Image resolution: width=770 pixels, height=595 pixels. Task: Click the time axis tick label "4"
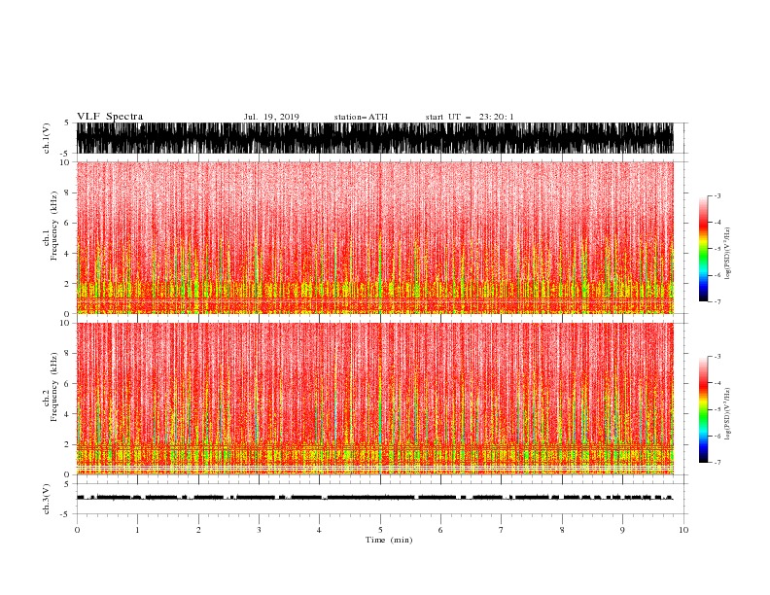319,530
